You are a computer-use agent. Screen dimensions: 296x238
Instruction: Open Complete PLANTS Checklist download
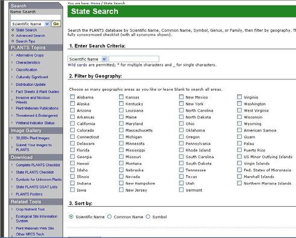click(38, 165)
